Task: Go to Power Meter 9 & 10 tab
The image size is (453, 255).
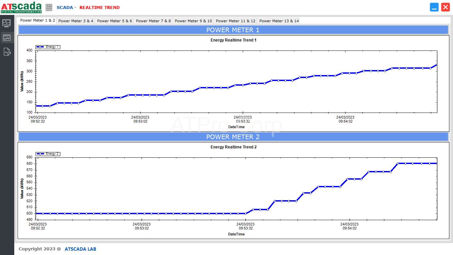Action: [193, 21]
